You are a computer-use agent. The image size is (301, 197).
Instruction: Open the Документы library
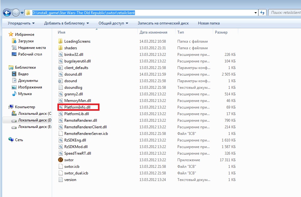coord(28,81)
